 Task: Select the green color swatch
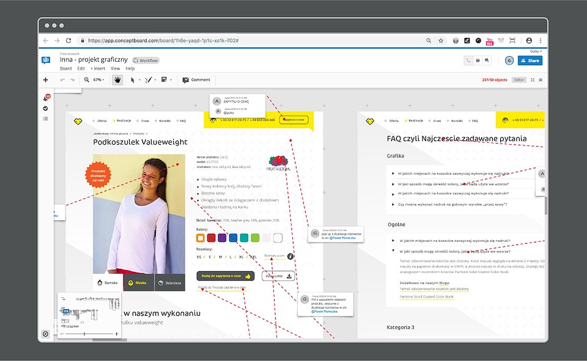click(x=255, y=238)
